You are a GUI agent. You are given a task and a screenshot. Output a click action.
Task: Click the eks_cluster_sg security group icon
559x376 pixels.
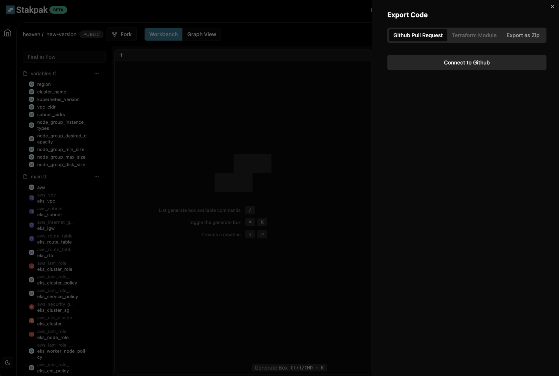click(31, 307)
